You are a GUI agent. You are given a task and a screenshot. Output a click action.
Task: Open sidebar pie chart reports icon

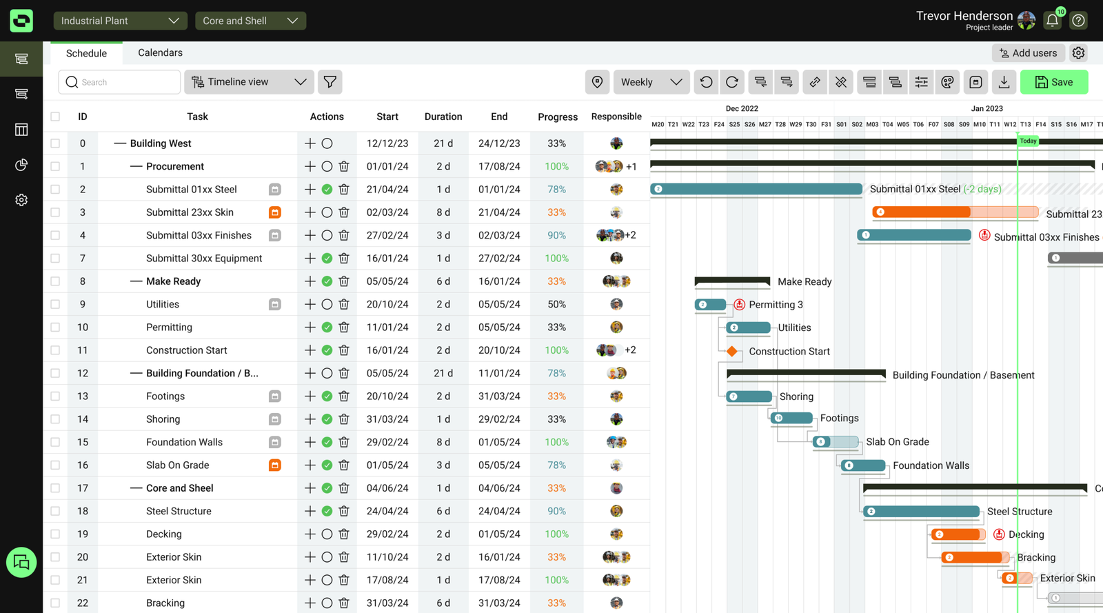(x=21, y=165)
